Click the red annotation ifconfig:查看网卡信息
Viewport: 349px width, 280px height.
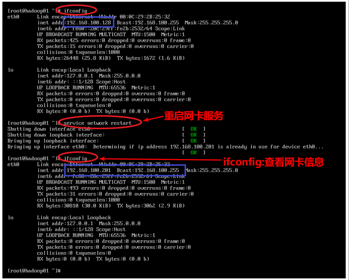(x=273, y=162)
